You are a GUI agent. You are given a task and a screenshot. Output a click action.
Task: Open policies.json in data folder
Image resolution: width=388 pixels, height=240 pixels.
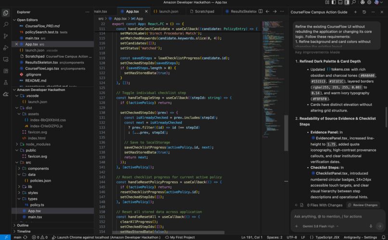[40, 180]
